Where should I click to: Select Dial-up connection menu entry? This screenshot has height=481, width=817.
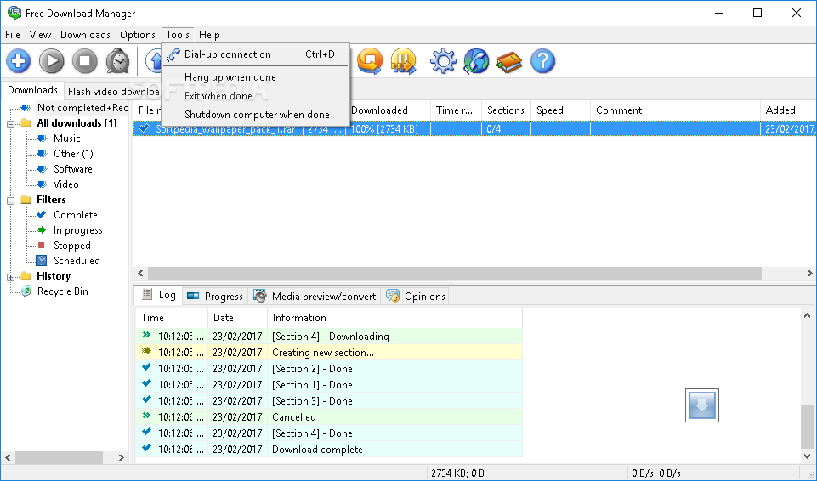tap(255, 54)
